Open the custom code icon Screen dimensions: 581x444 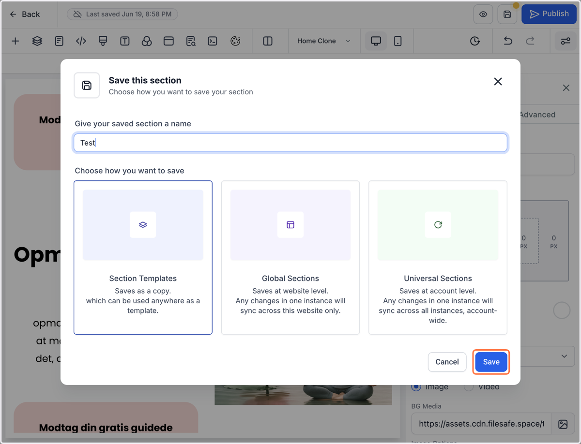pos(81,41)
